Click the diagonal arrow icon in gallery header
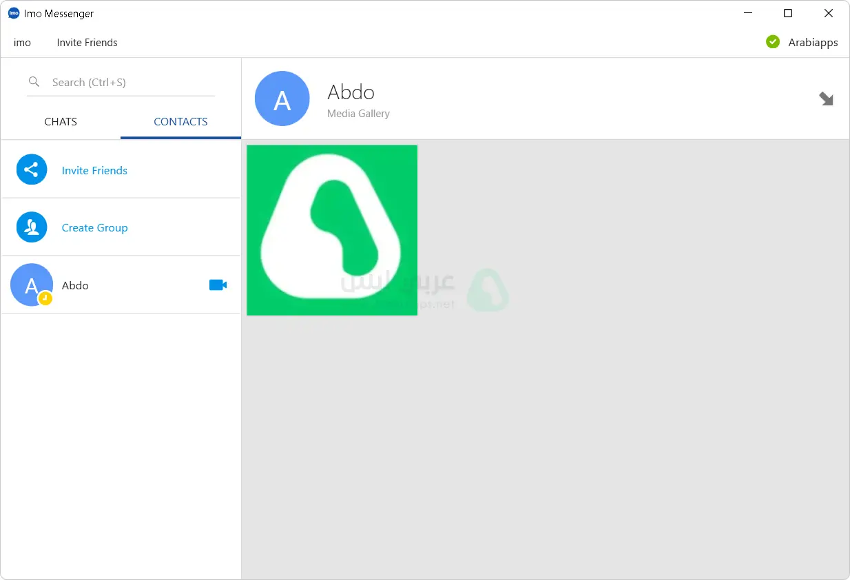This screenshot has width=850, height=580. tap(826, 99)
